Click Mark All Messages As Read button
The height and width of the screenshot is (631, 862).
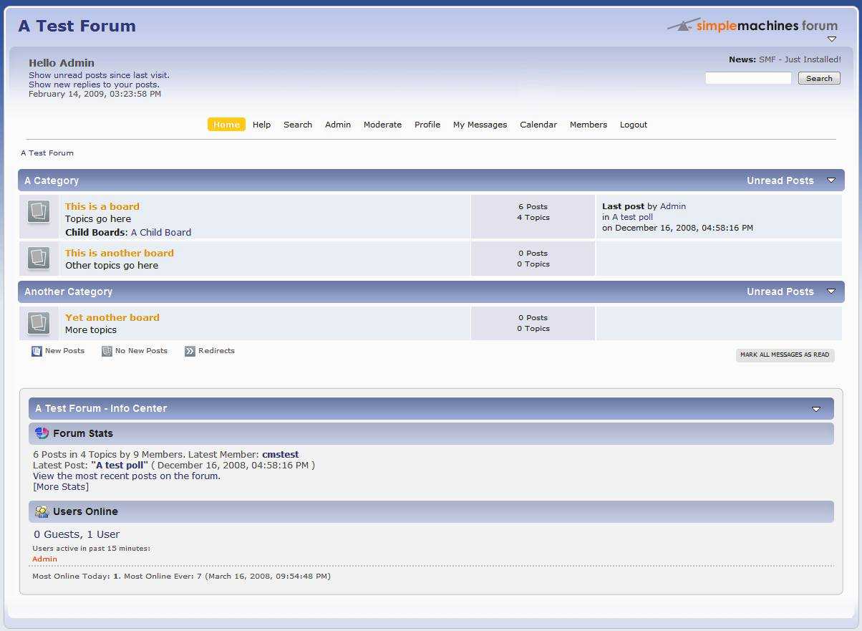point(785,355)
